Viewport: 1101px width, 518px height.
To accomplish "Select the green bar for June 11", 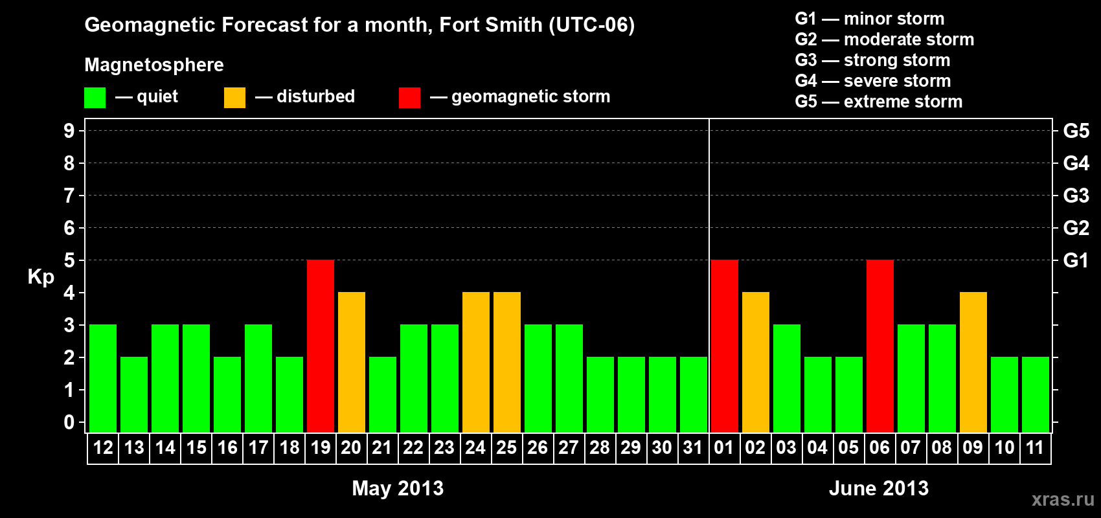I will (x=1036, y=395).
